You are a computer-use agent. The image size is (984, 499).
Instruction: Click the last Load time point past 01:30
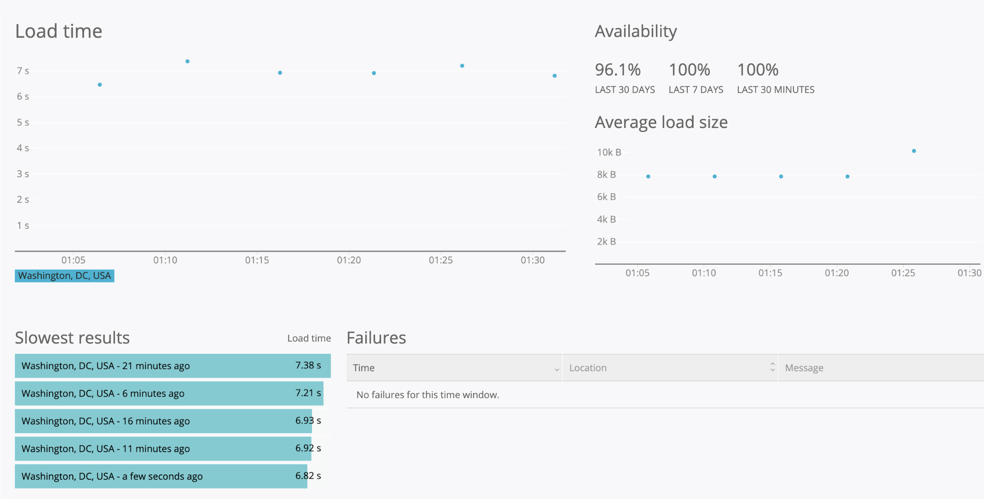555,76
